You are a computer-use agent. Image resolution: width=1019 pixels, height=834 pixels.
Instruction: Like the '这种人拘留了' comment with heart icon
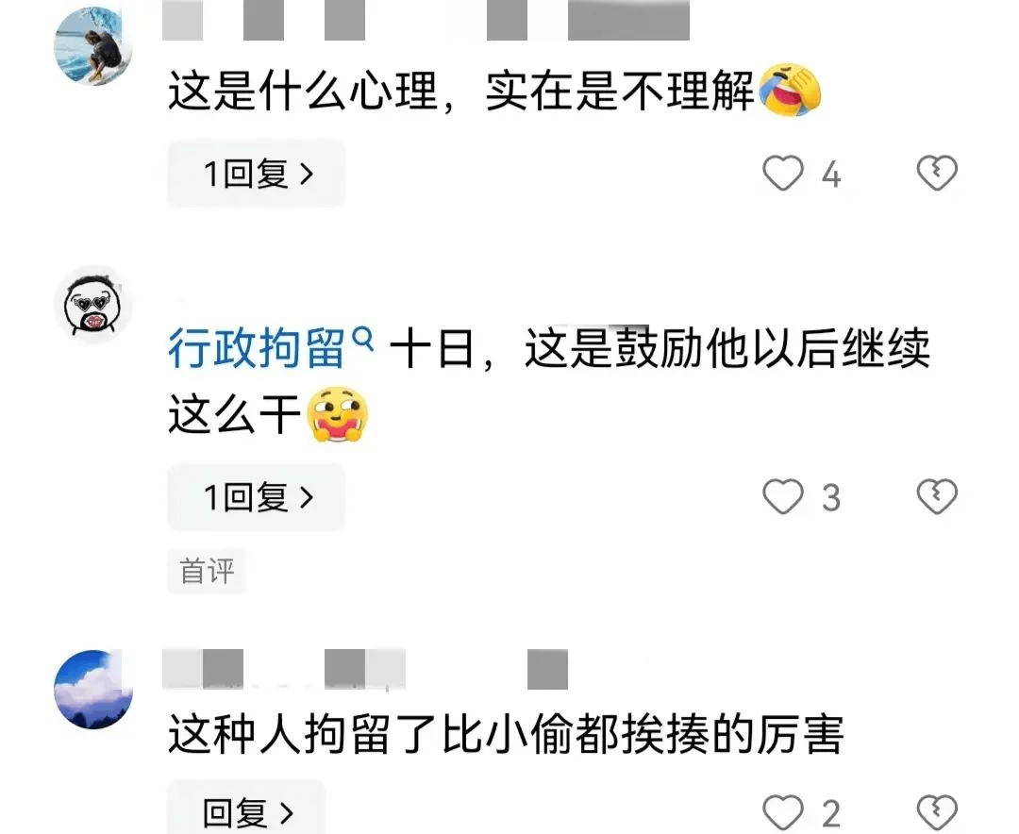tap(782, 812)
